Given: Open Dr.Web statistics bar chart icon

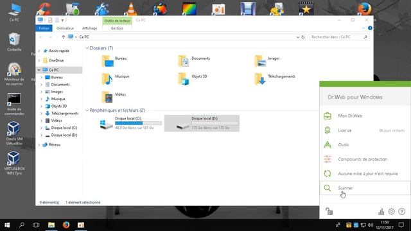Looking at the screenshot, I should click(x=381, y=211).
